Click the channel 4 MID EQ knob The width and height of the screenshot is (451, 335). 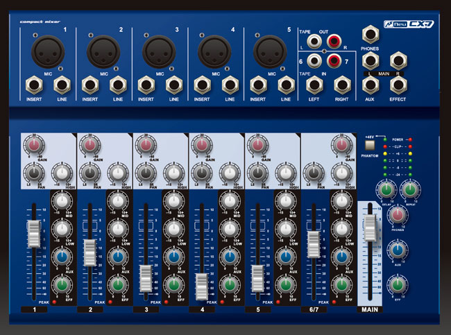(x=232, y=201)
